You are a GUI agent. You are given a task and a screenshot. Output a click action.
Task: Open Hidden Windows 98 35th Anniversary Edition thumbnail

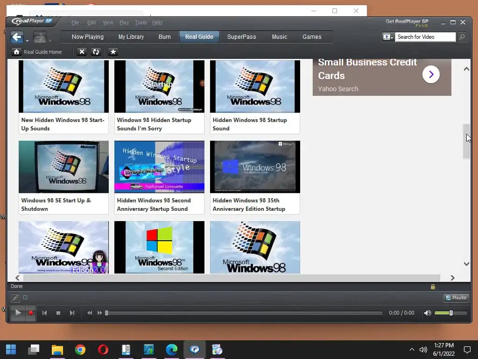[255, 167]
